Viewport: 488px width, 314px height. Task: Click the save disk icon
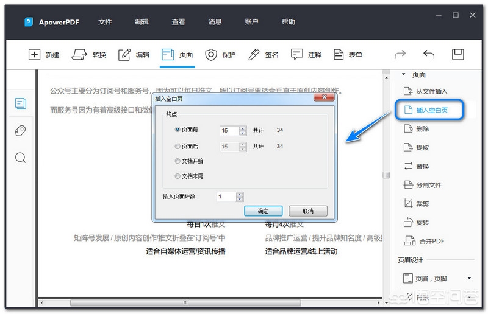click(x=458, y=54)
